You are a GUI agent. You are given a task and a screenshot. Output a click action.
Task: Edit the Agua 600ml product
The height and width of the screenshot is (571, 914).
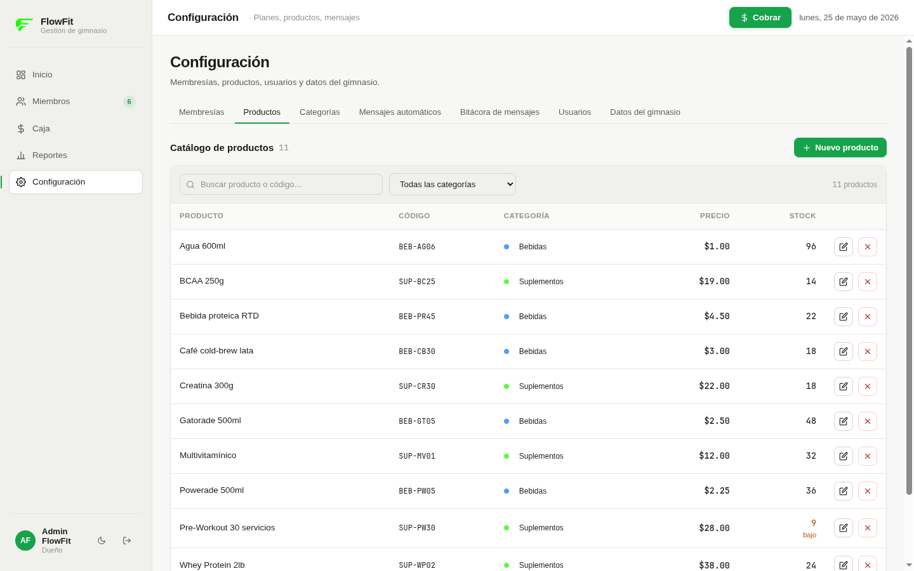tap(843, 247)
